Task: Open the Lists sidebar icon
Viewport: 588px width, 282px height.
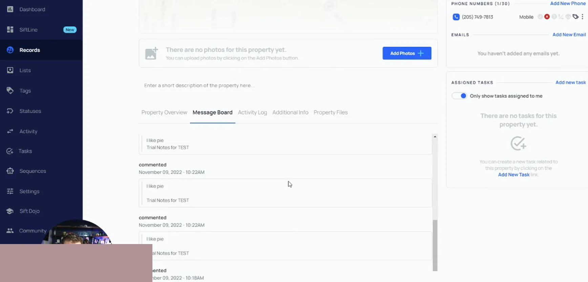Action: point(10,70)
